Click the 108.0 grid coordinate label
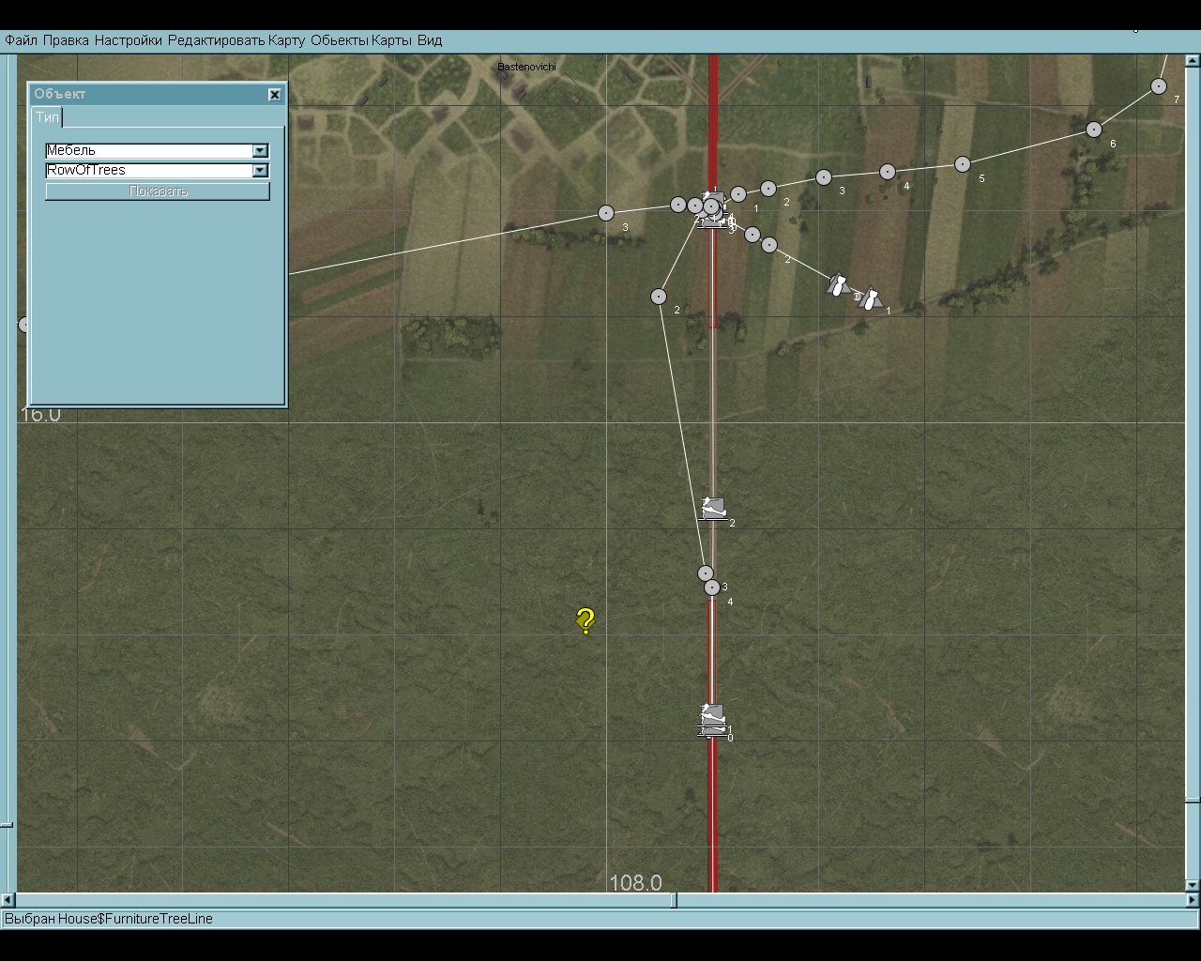Image resolution: width=1201 pixels, height=961 pixels. 635,883
